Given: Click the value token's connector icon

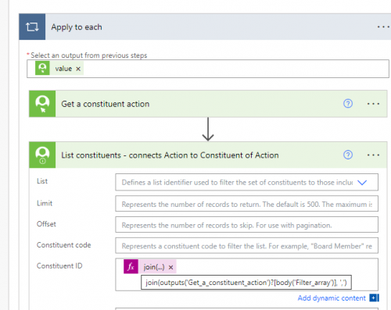Looking at the screenshot, I should (42, 68).
